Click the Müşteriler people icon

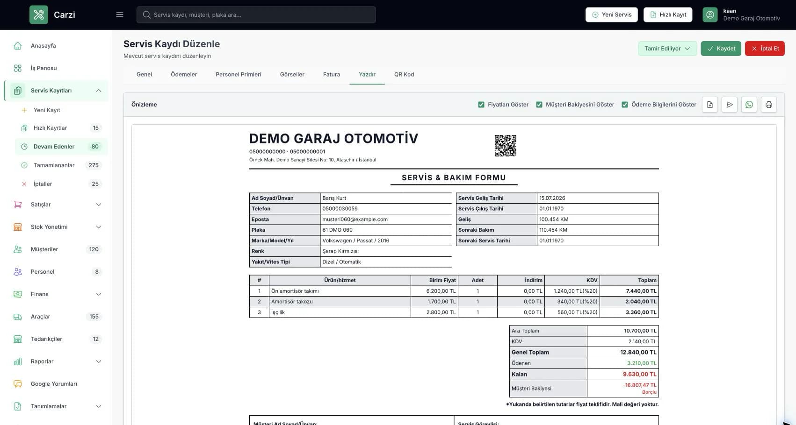pyautogui.click(x=18, y=249)
